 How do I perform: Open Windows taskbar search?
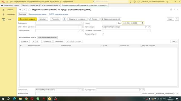click(8, 99)
